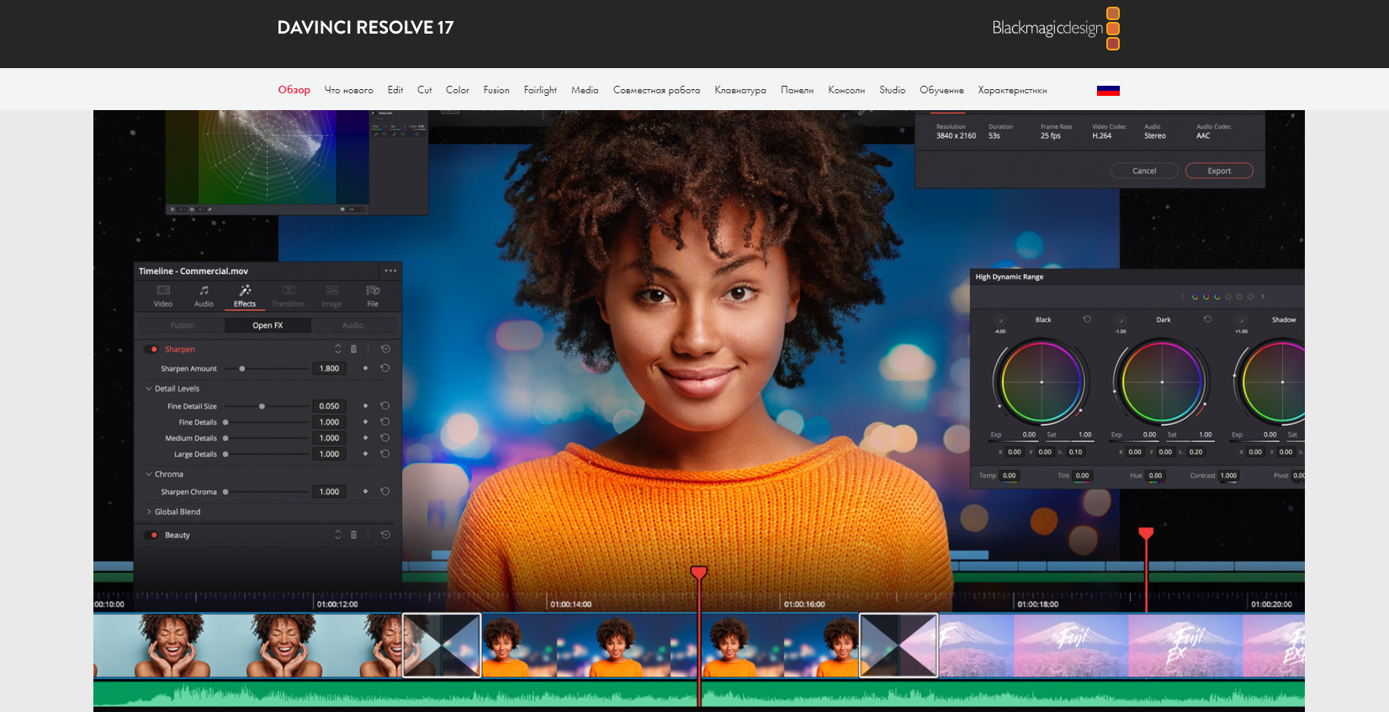Reorder Sharpen effect using up-down arrows
The image size is (1389, 712).
pos(338,349)
